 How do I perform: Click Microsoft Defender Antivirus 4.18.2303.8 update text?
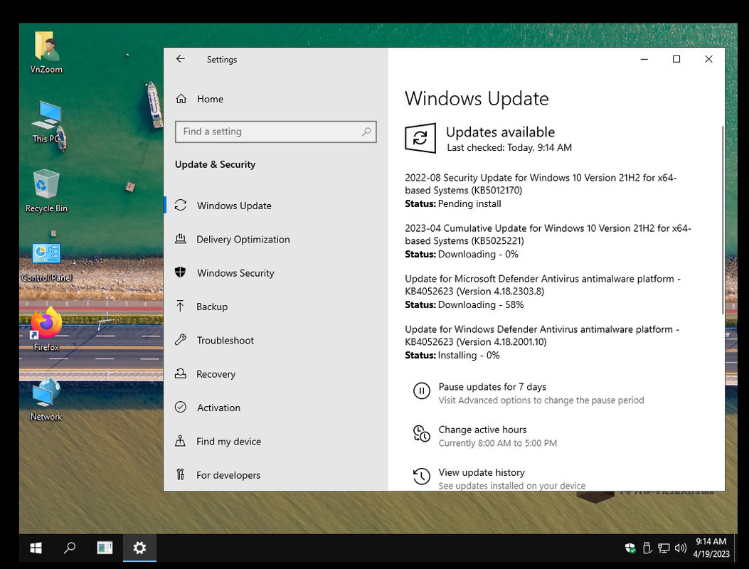tap(543, 284)
